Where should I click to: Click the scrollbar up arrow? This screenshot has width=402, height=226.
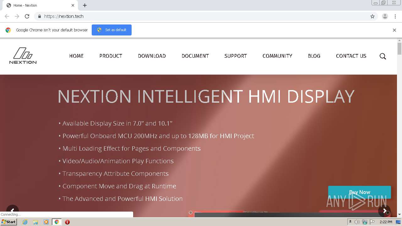click(x=399, y=40)
